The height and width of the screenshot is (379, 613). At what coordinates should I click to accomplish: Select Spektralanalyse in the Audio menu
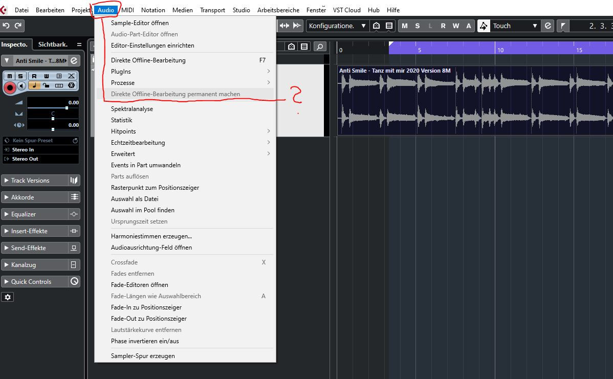coord(185,108)
